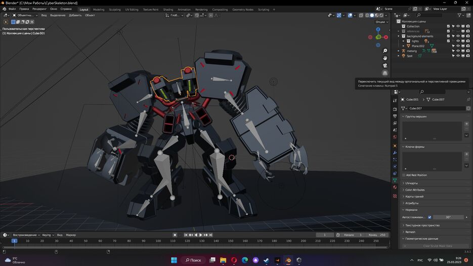This screenshot has width=473, height=266.
Task: Switch orthographic/perspective with the grid gizmo
Action: click(x=385, y=73)
